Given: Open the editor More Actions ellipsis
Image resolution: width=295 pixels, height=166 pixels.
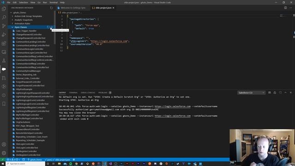Looking at the screenshot, I should click(291, 8).
